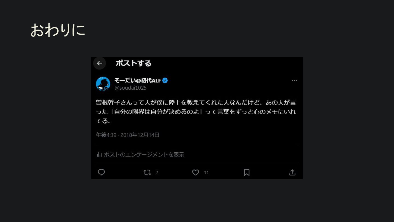Click the like count 11
Image resolution: width=394 pixels, height=222 pixels.
(206, 173)
